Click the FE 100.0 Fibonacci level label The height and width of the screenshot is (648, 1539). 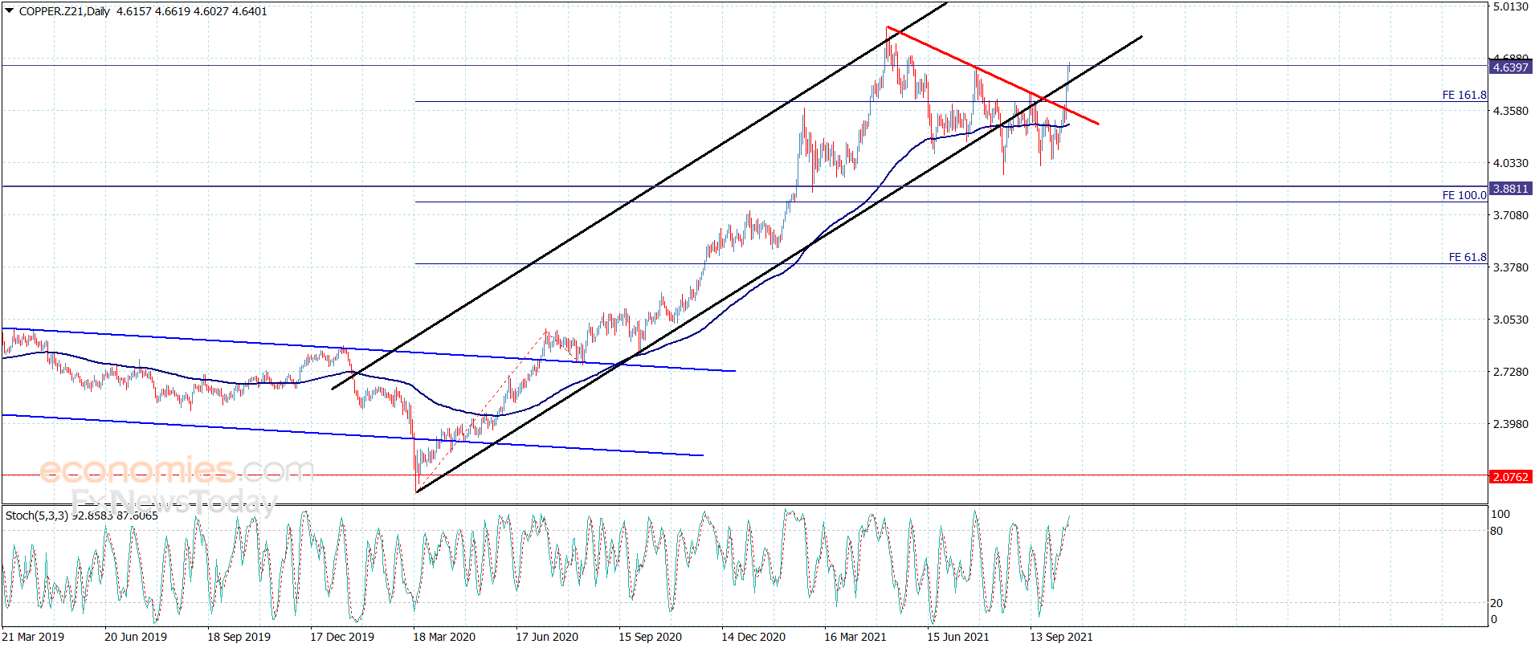pos(1463,195)
